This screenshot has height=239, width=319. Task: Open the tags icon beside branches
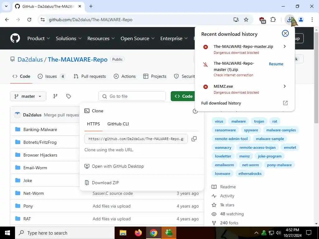tap(69, 96)
